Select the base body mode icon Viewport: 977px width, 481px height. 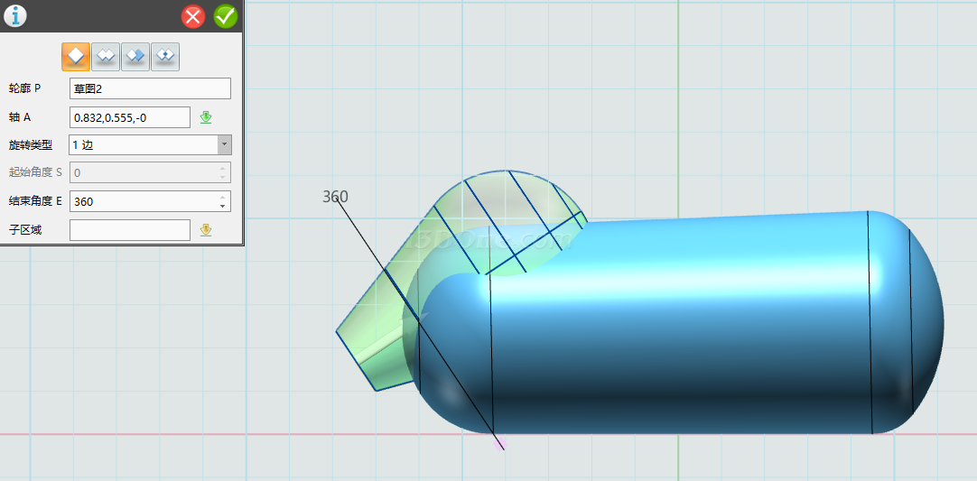point(76,56)
